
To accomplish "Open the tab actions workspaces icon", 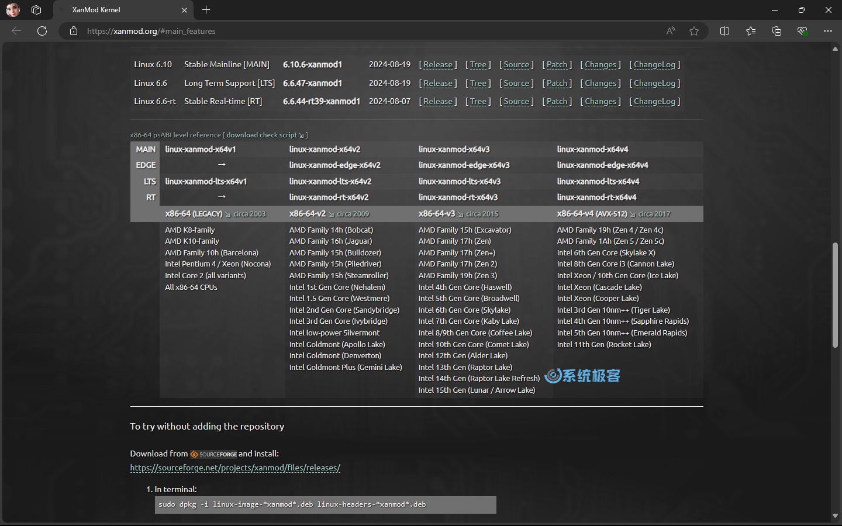I will click(36, 10).
